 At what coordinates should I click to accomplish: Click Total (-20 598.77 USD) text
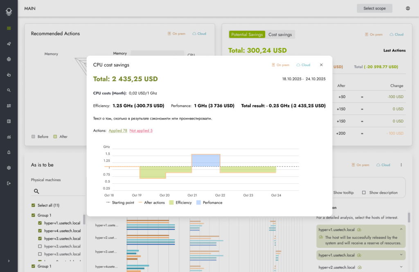pos(376,67)
